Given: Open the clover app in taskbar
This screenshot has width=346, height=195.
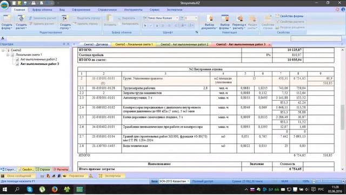Looking at the screenshot, I should [x=67, y=189].
